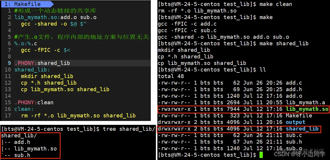The image size is (330, 160).
Task: Click the 'shared_lib:' target on line 10
Action: [32, 70]
